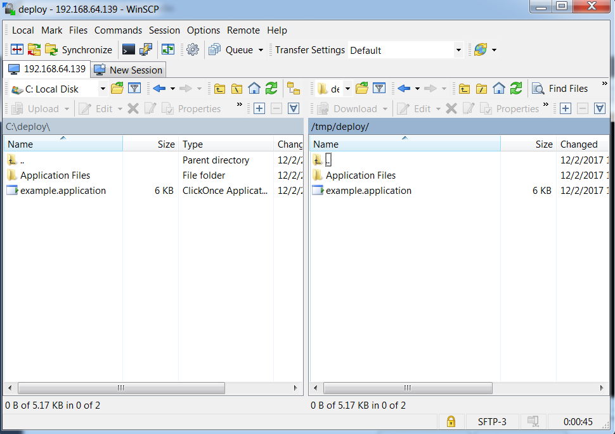Viewport: 615px width, 434px height.
Task: Select local example.application file
Action: (63, 191)
